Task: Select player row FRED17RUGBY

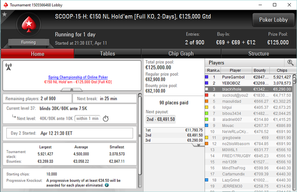Action: [249, 156]
